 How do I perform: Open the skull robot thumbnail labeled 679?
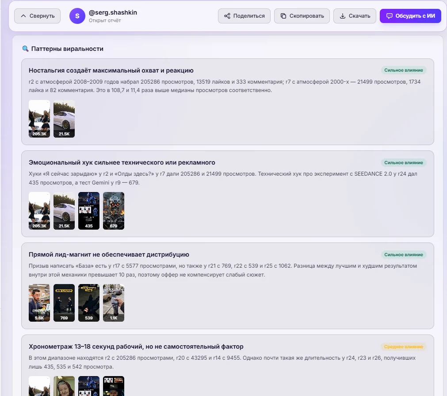coord(114,211)
